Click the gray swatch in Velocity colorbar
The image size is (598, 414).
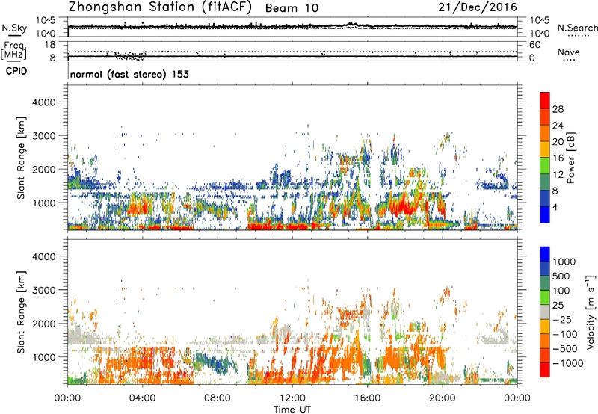pyautogui.click(x=545, y=312)
